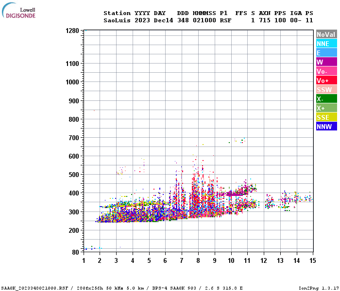
Task: Select the NNE cyan legend swatch
Action: (326, 43)
